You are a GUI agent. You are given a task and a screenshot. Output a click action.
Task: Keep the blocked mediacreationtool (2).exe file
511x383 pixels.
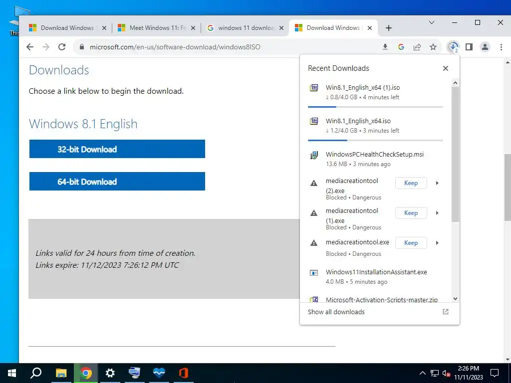coord(411,183)
